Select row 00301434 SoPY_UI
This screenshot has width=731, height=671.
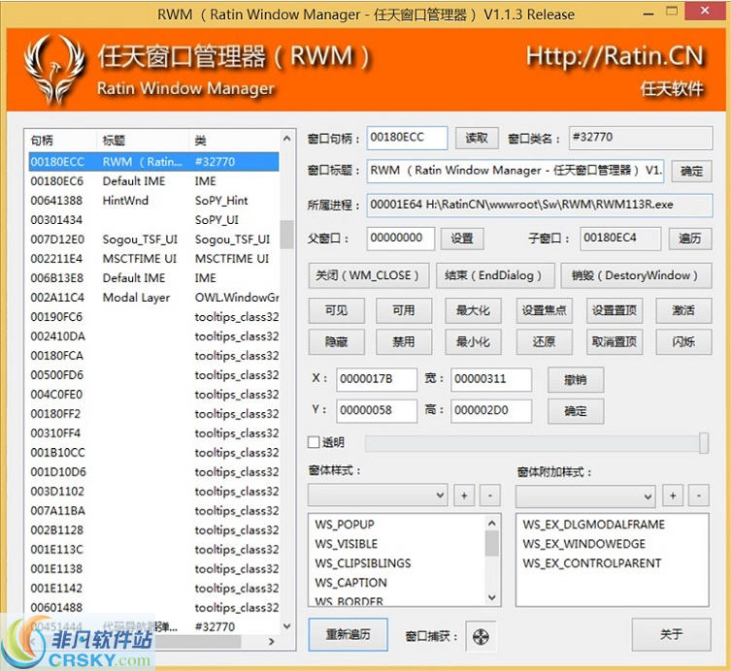coord(153,220)
